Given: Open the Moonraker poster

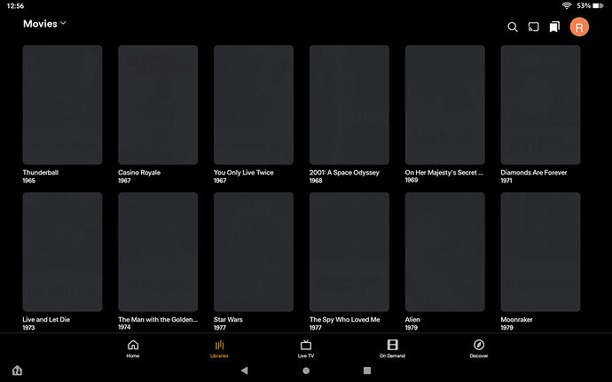Looking at the screenshot, I should pyautogui.click(x=540, y=252).
